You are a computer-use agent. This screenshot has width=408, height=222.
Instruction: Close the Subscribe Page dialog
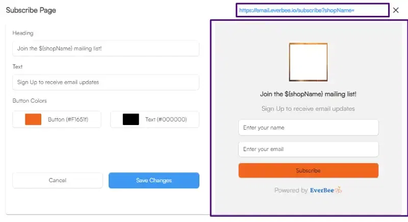(396, 10)
